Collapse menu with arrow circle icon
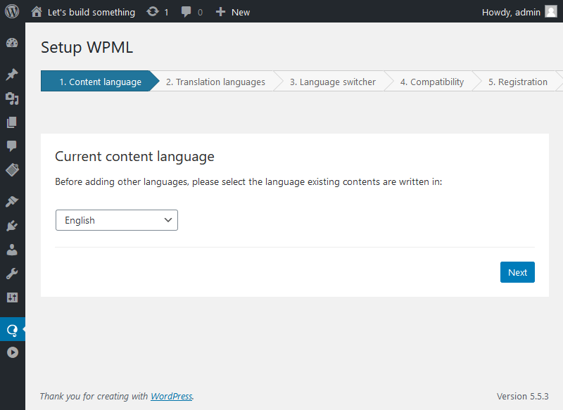This screenshot has height=410, width=563. 13,352
